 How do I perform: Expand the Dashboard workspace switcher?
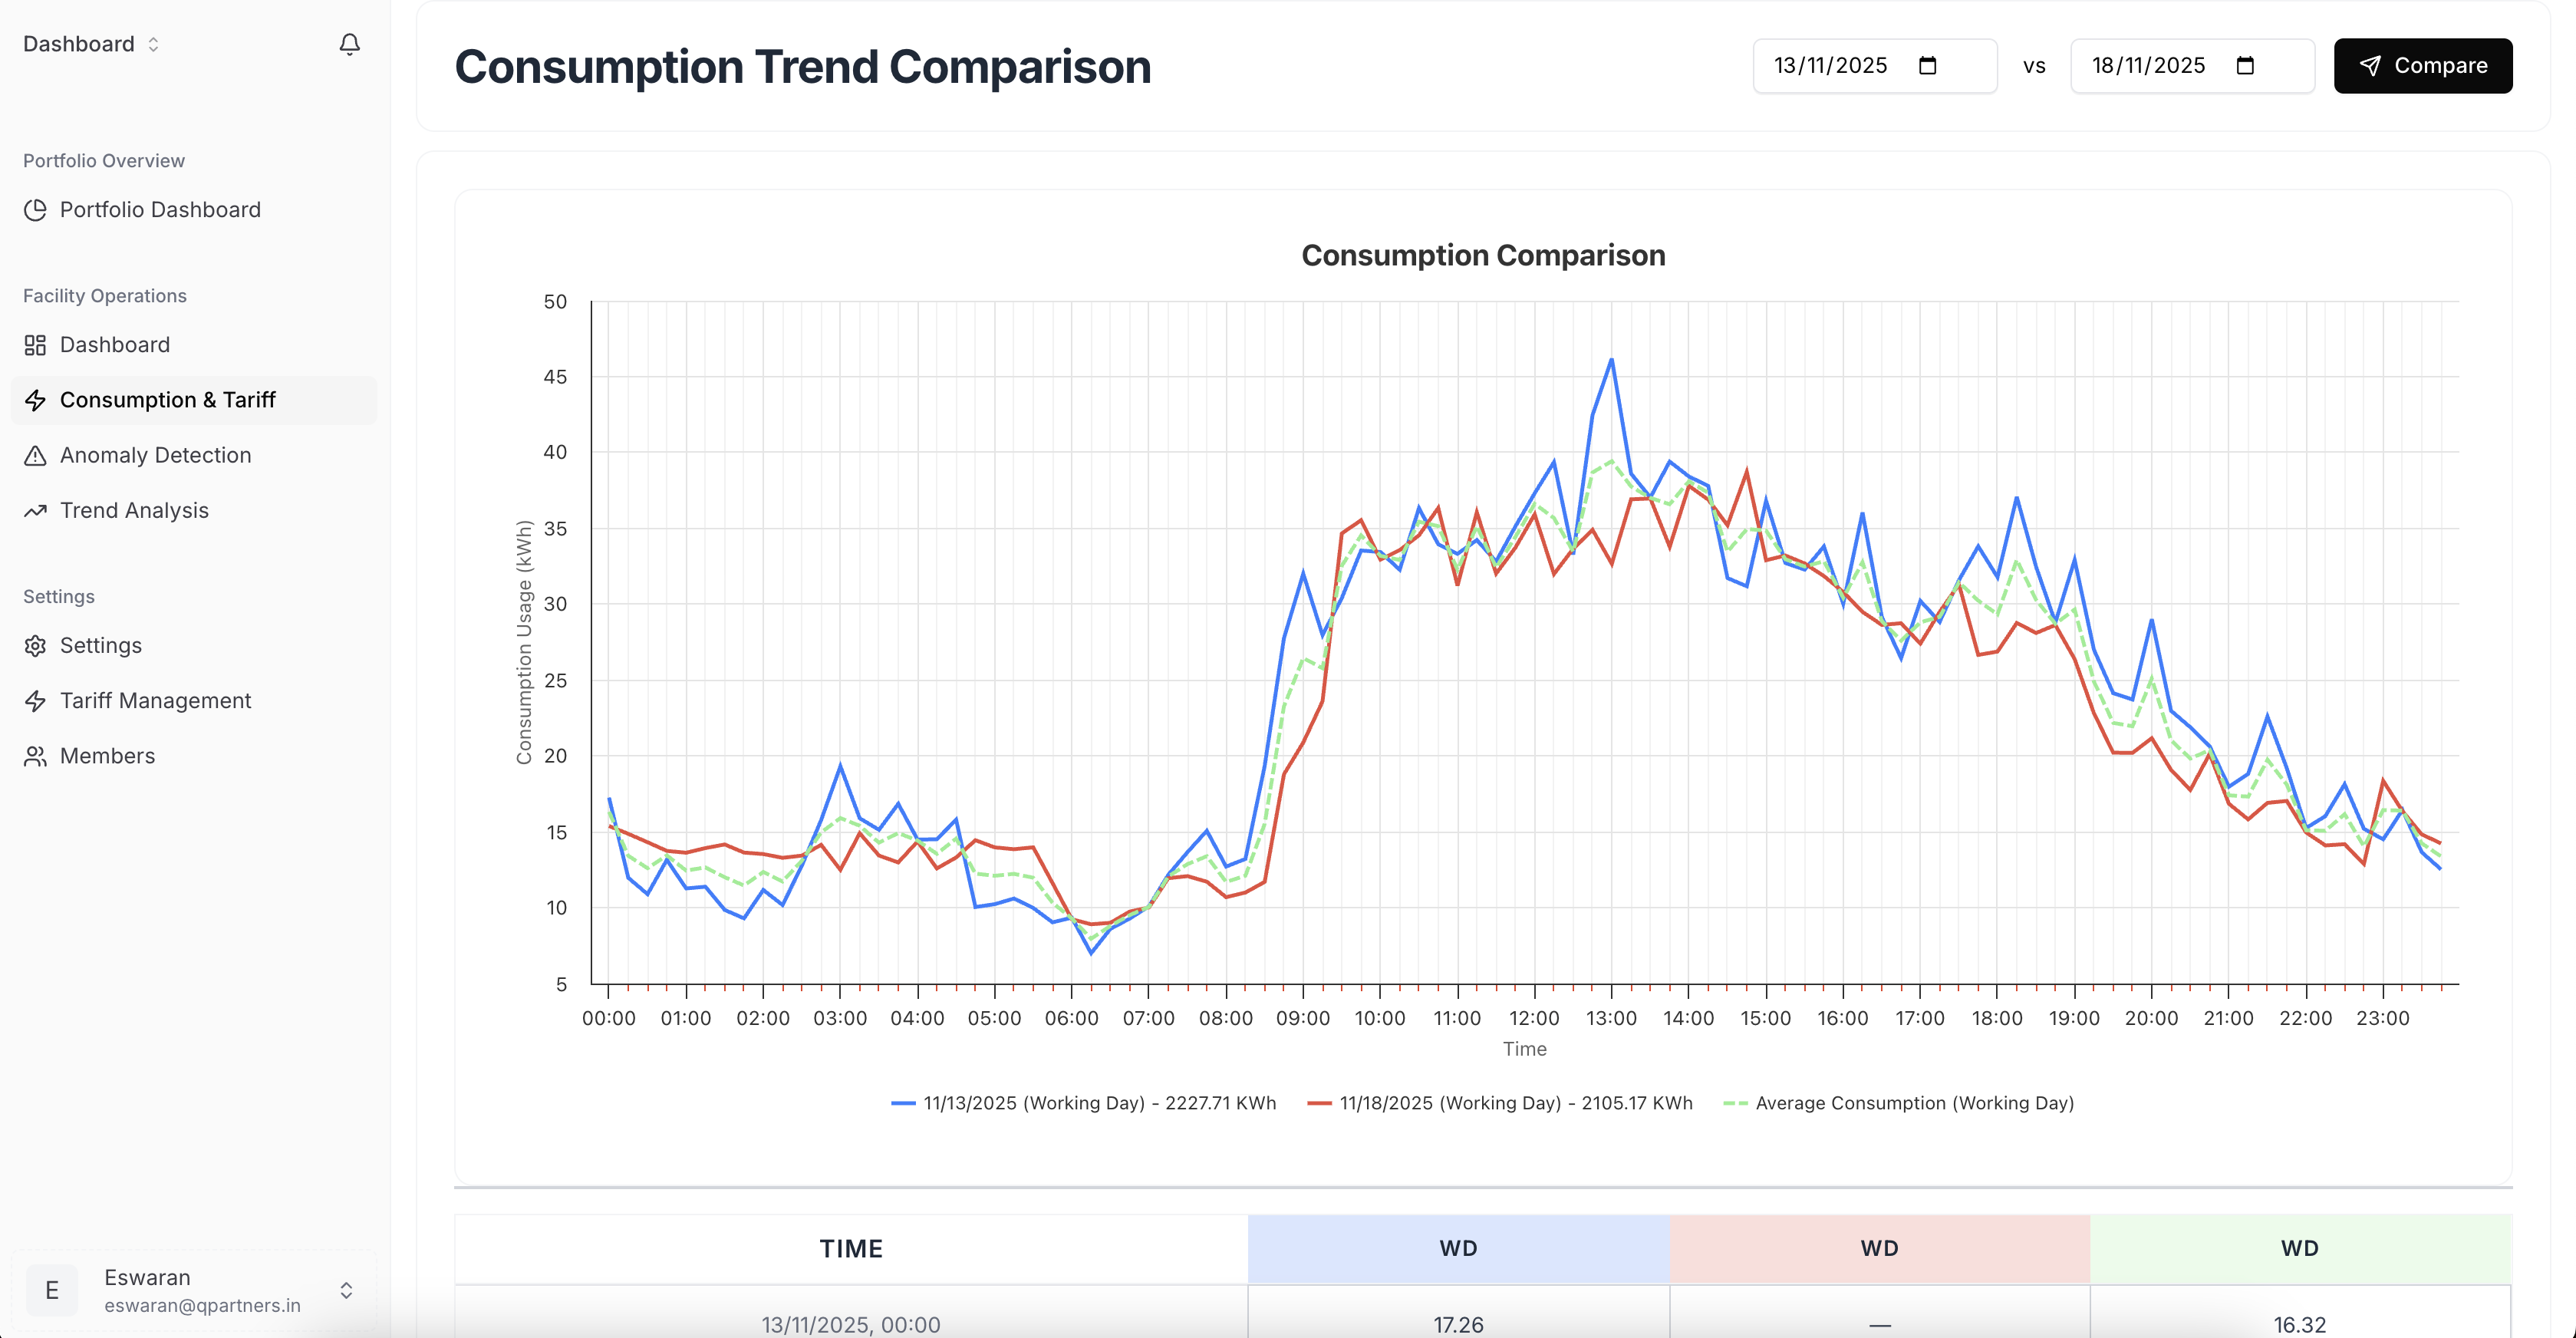(91, 44)
